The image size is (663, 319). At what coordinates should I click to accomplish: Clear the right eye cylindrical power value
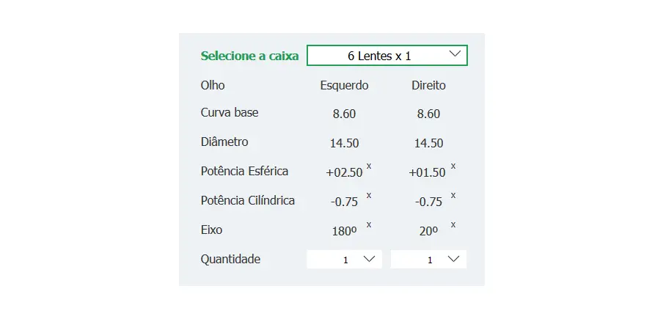pos(453,195)
